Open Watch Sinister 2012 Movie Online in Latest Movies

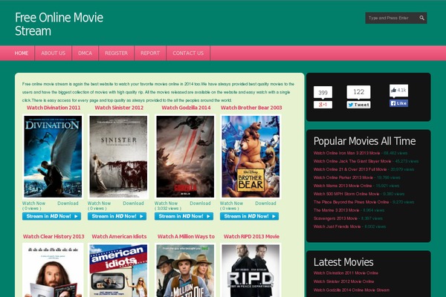coord(343,281)
